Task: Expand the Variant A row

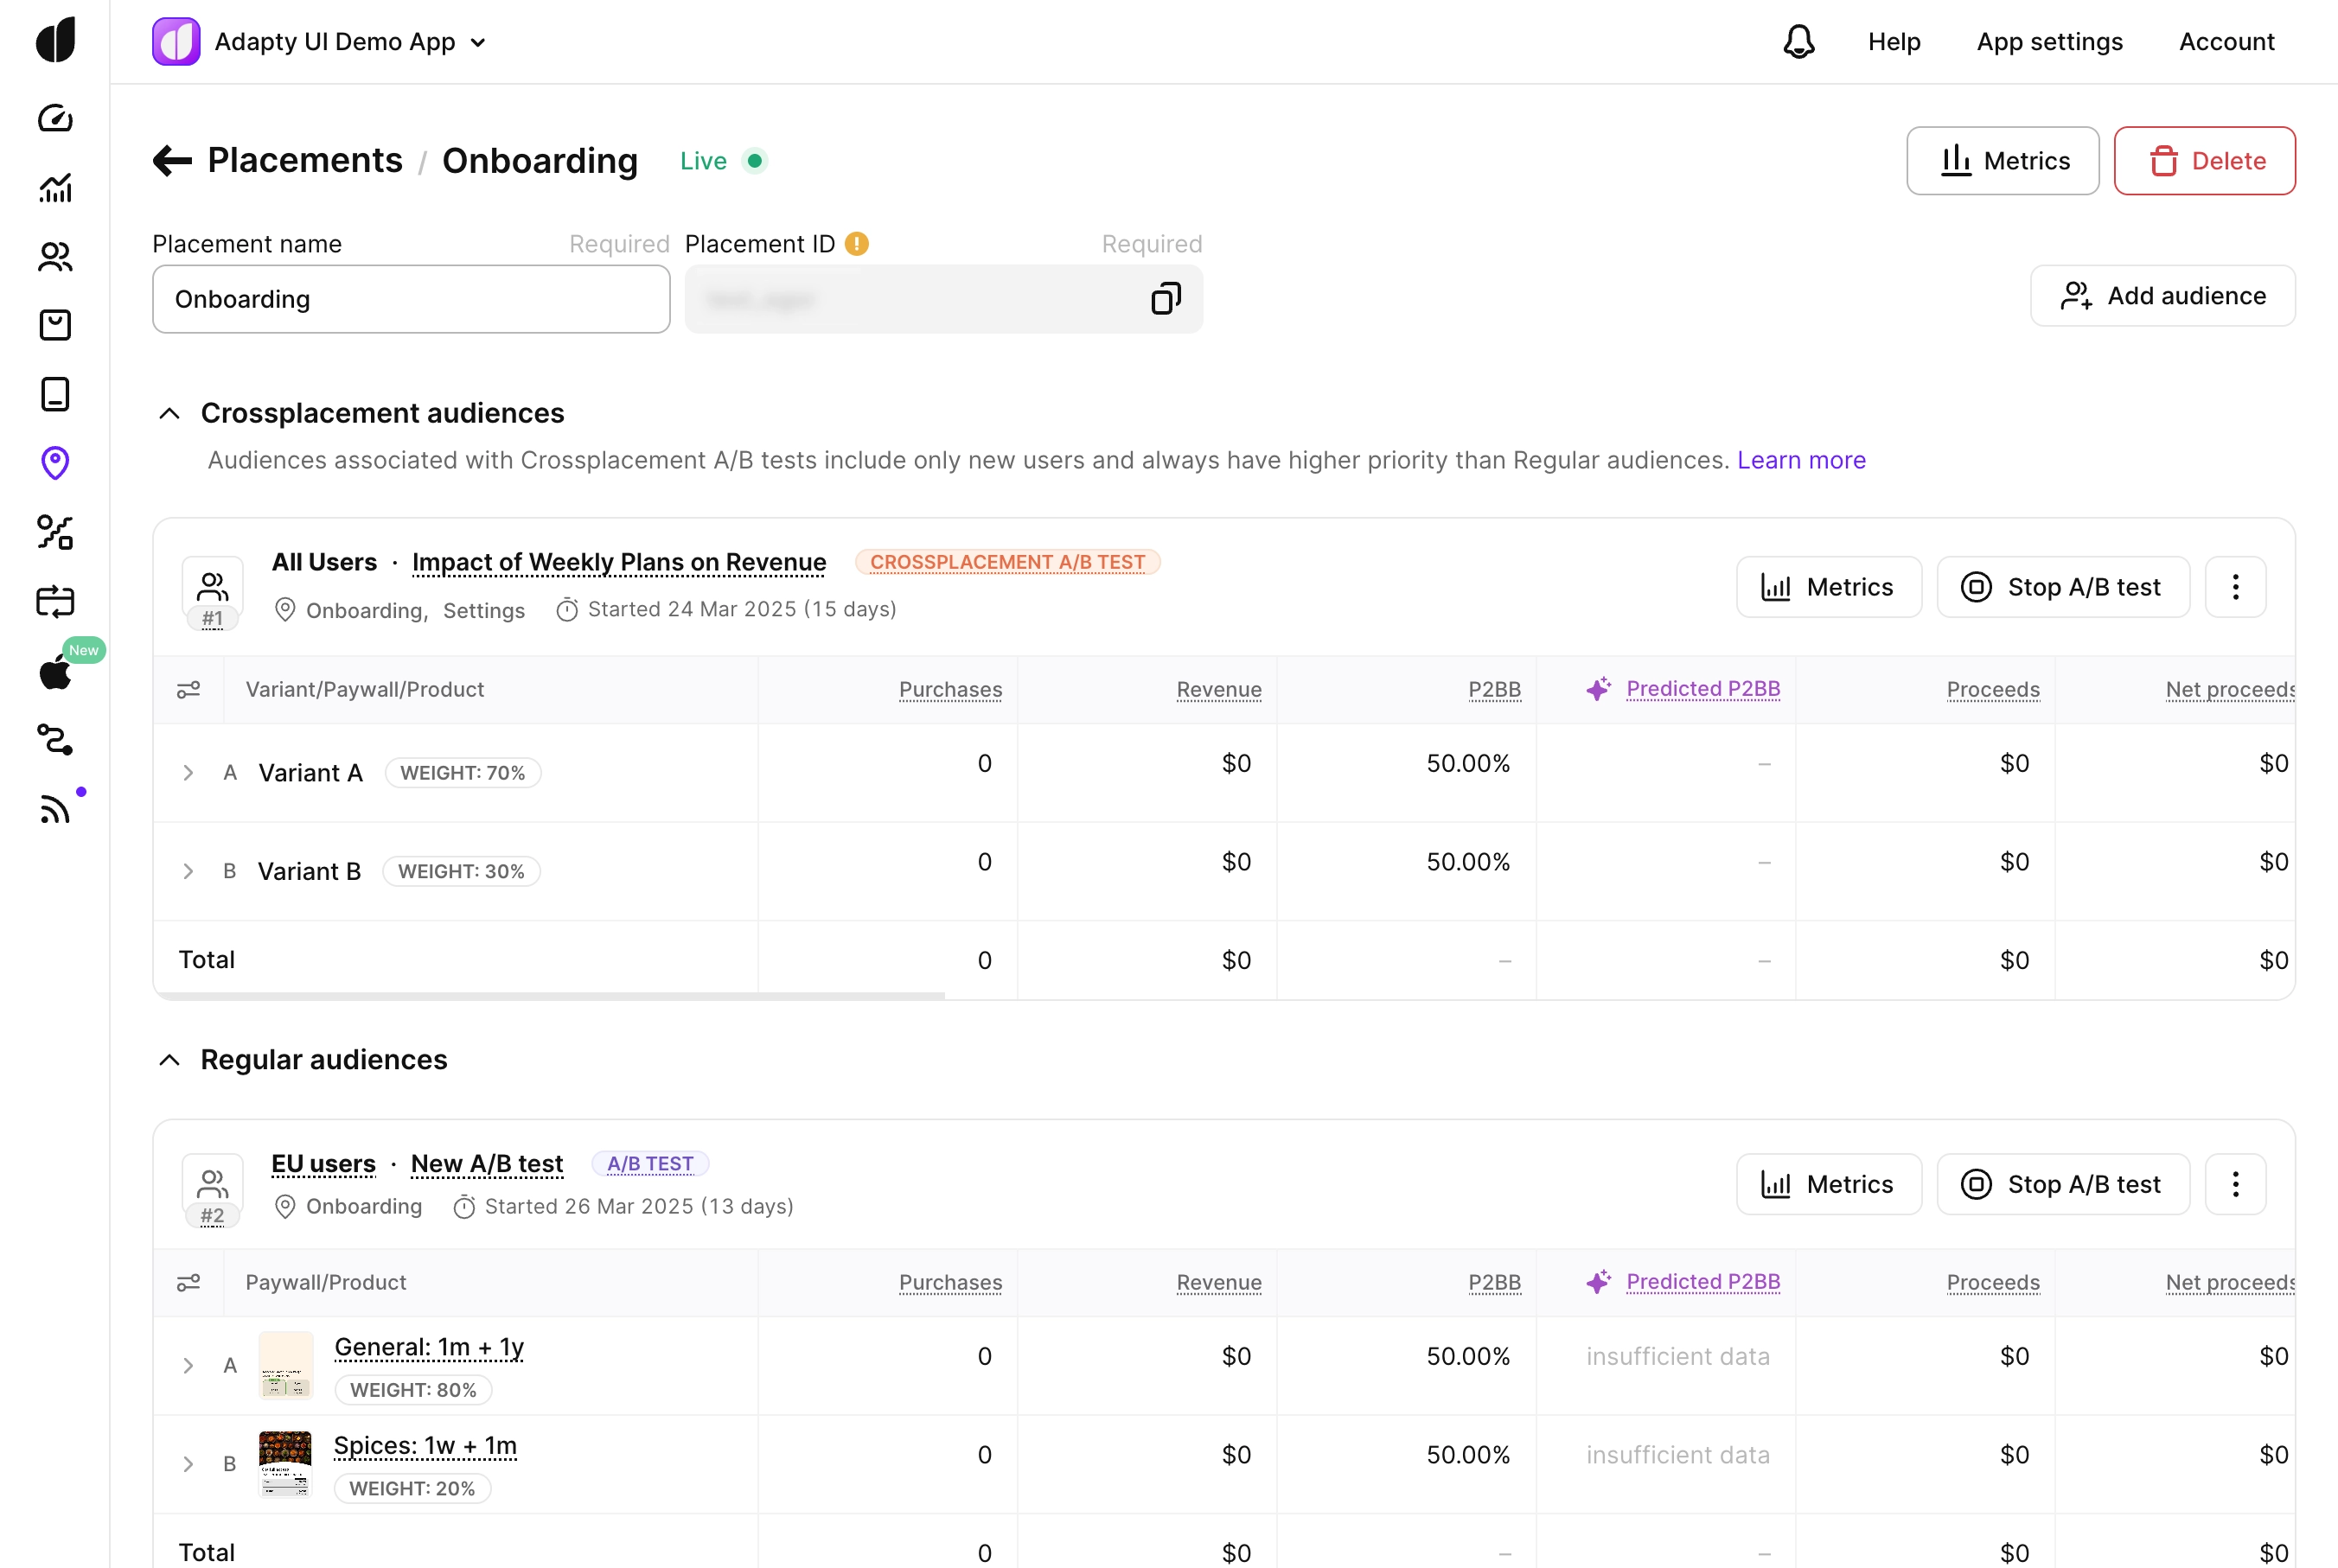Action: point(188,773)
